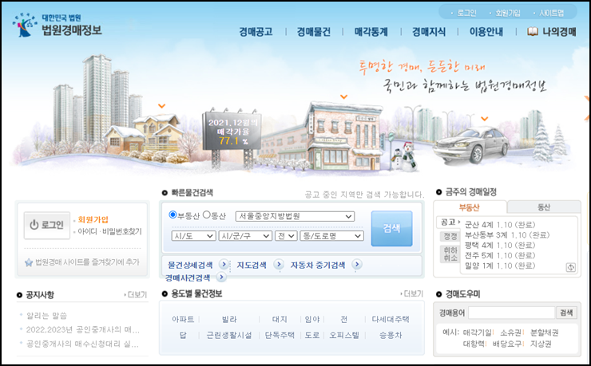Click the orange chevron above the shop building
The image size is (591, 366).
343,97
